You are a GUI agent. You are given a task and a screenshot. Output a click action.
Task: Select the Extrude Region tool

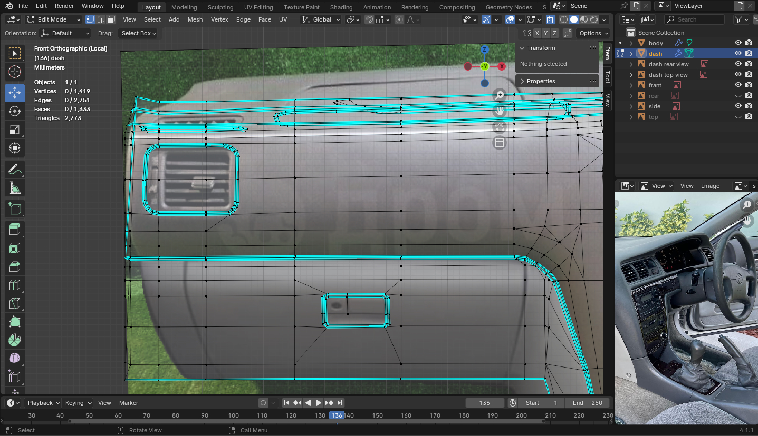pyautogui.click(x=15, y=229)
